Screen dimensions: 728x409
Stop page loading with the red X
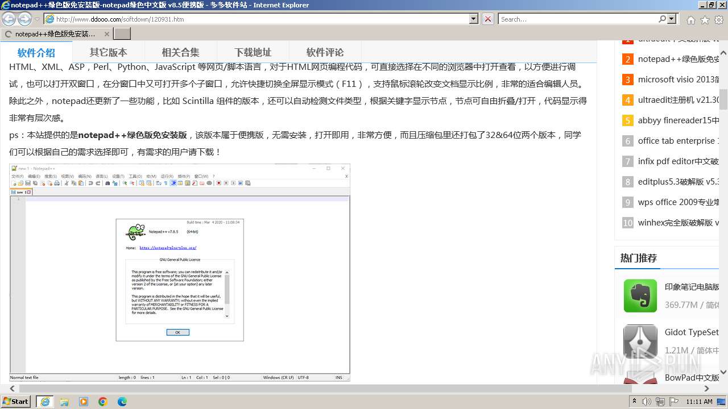tap(487, 19)
